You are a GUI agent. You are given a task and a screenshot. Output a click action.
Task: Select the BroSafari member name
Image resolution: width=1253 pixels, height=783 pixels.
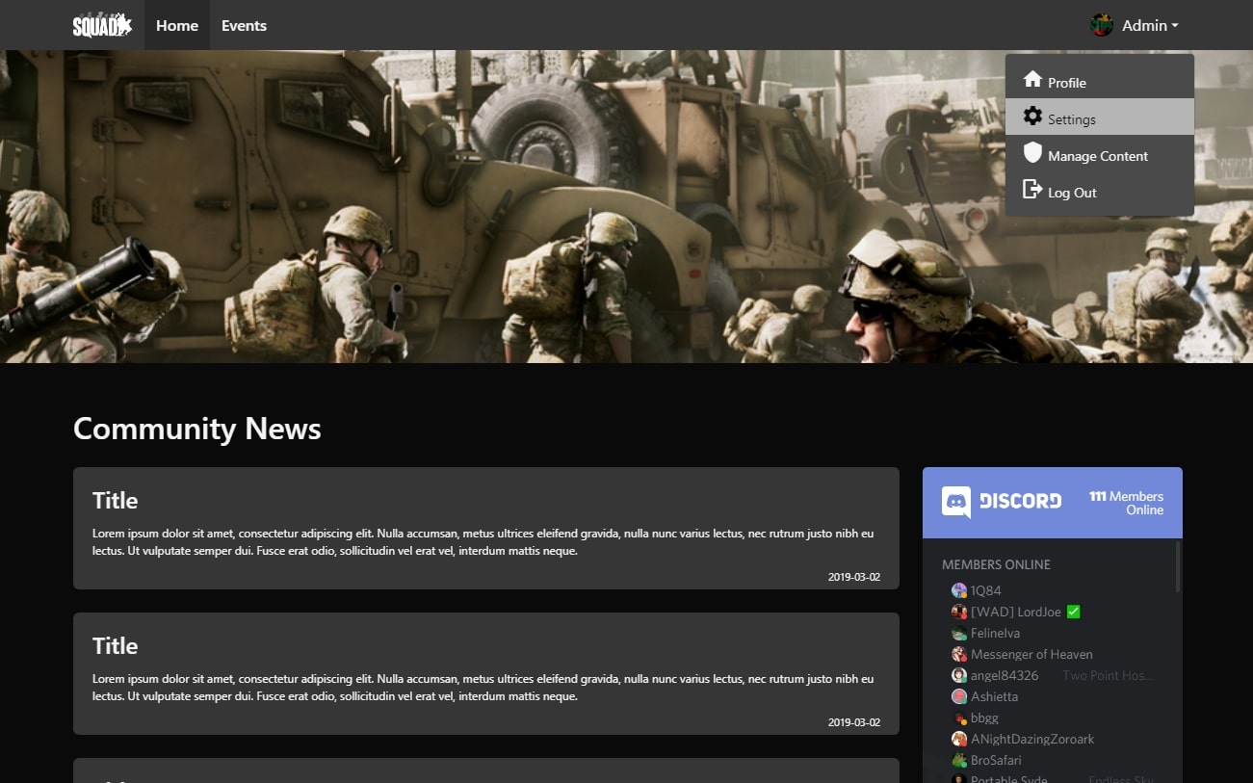pos(996,760)
